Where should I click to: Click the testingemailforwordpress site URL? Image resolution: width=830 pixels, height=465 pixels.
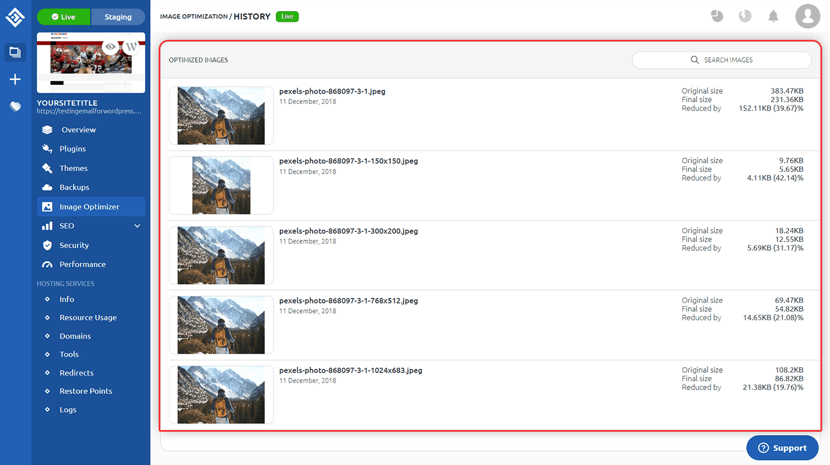[x=89, y=111]
